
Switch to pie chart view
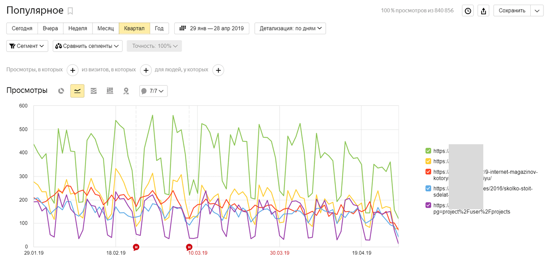point(61,91)
